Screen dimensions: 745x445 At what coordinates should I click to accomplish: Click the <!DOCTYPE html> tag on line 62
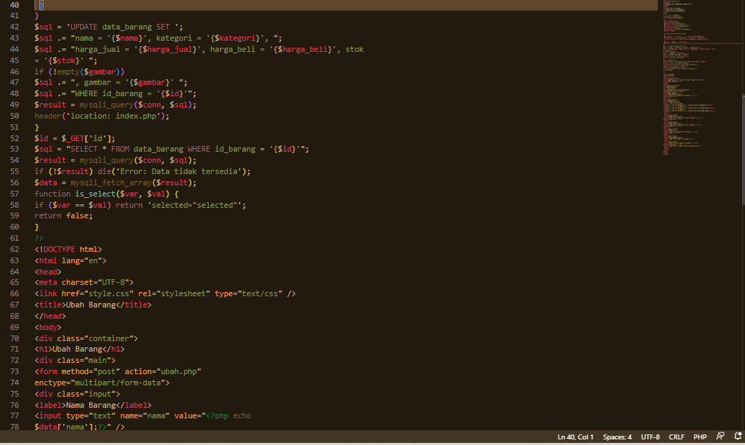click(68, 249)
